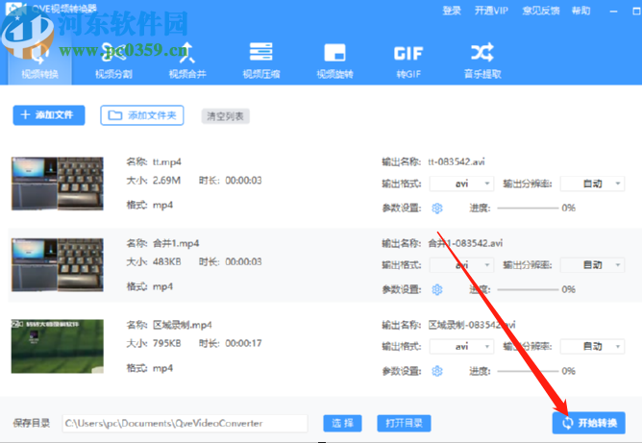Click the 00:00:17 duration value

(x=243, y=343)
